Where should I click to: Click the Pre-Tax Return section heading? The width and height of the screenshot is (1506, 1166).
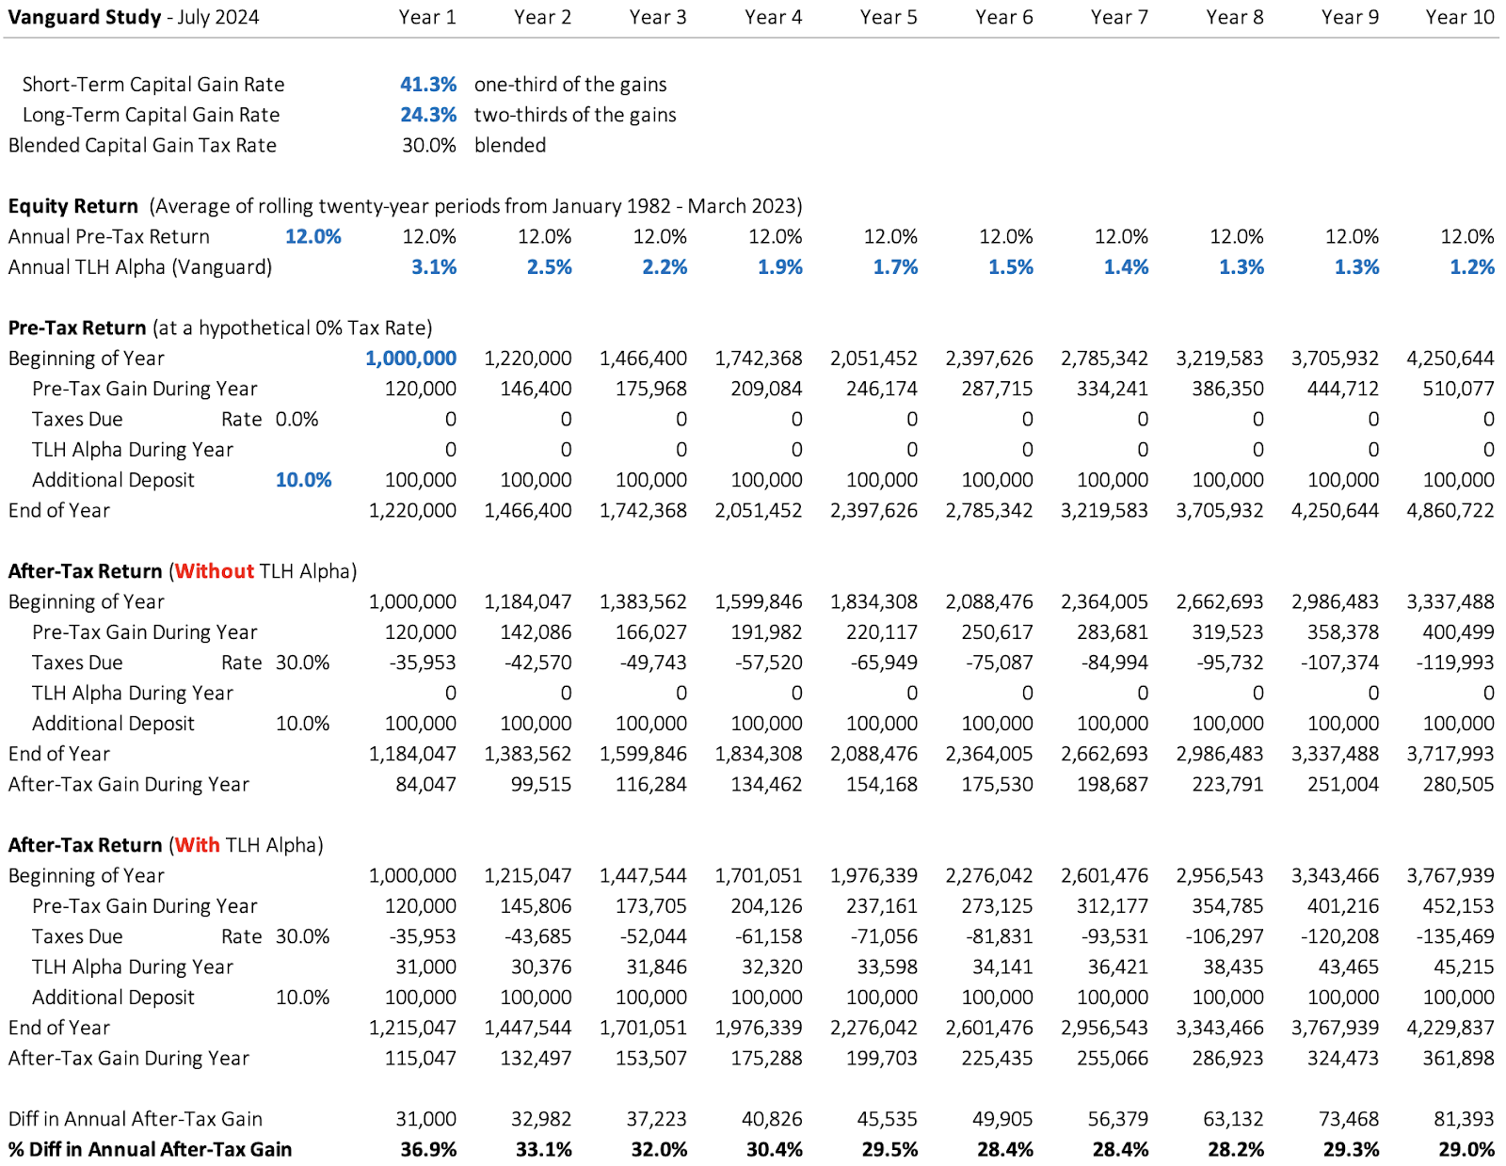coord(77,327)
